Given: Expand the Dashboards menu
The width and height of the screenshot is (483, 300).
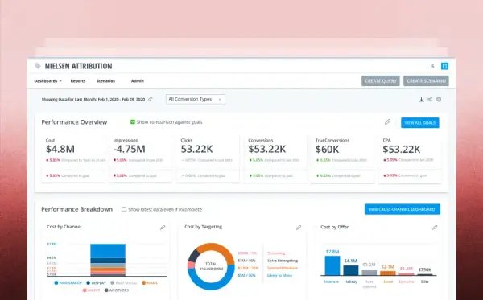Looking at the screenshot, I should point(47,81).
